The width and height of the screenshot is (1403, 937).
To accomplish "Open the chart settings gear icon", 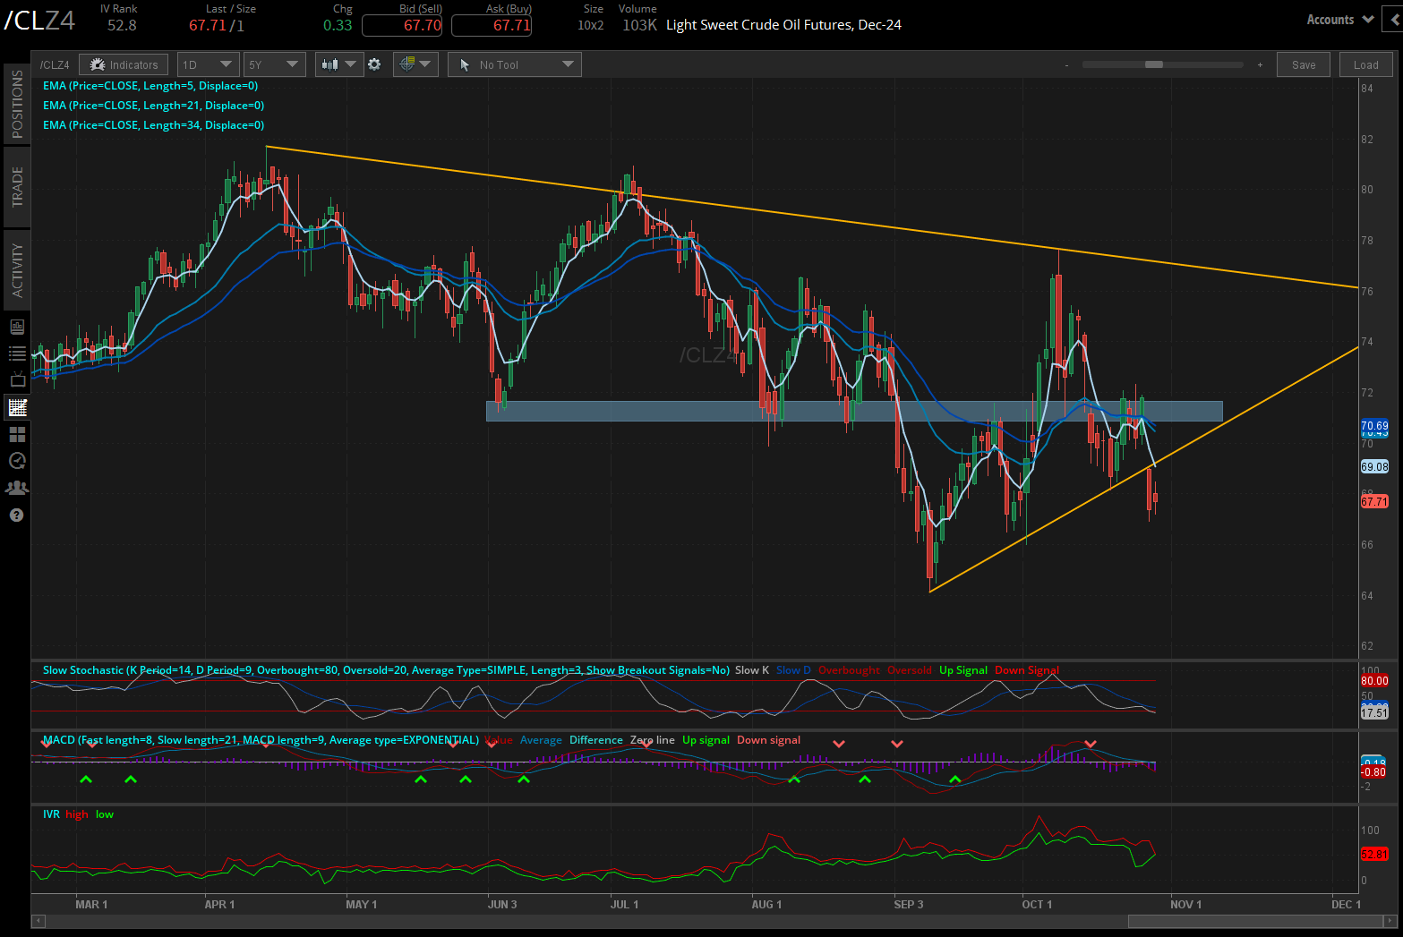I will click(x=374, y=64).
